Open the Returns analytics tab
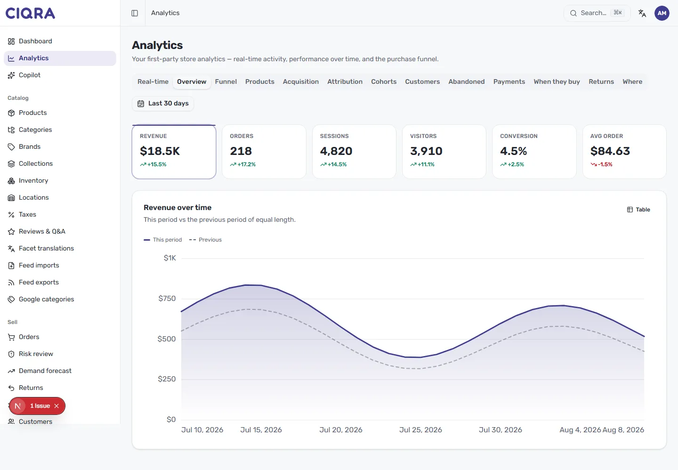Viewport: 678px width, 470px height. [x=601, y=81]
